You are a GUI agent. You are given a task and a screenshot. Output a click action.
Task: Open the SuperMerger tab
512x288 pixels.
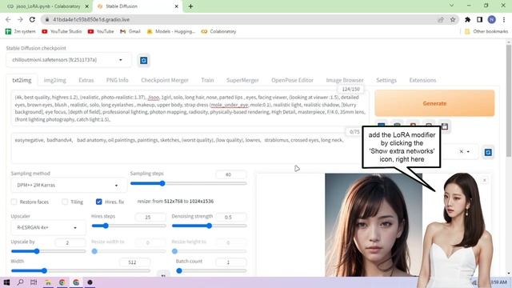tap(242, 80)
